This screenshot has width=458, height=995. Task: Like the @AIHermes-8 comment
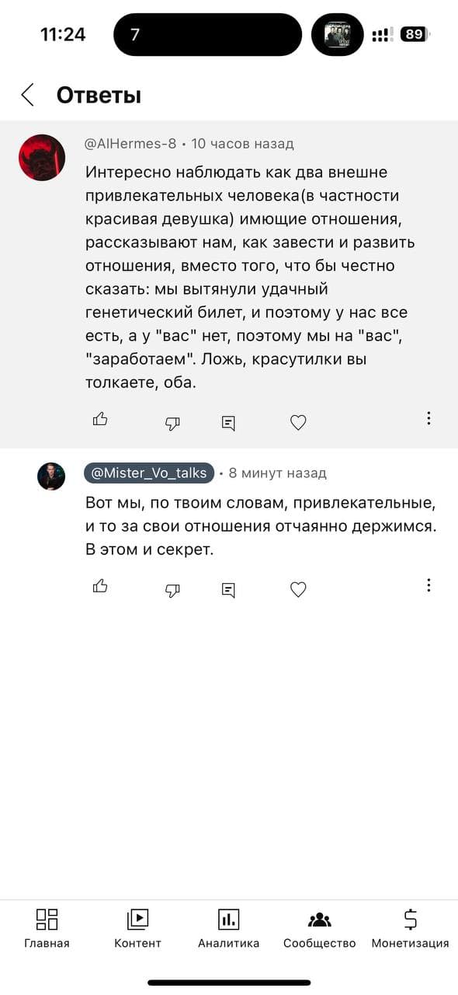click(99, 418)
